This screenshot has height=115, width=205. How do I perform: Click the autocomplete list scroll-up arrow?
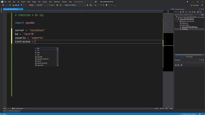[58, 48]
